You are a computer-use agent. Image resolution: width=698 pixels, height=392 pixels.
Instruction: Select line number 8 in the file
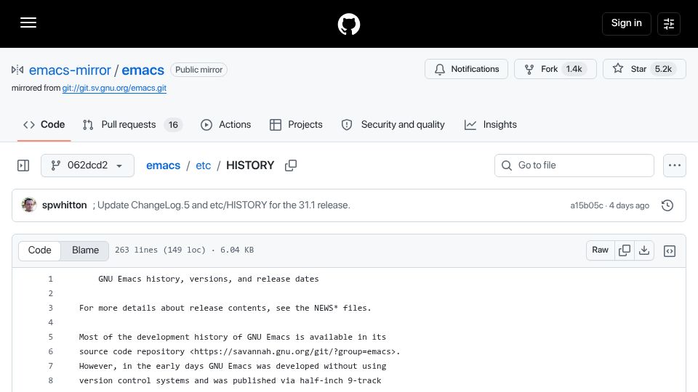pos(50,381)
